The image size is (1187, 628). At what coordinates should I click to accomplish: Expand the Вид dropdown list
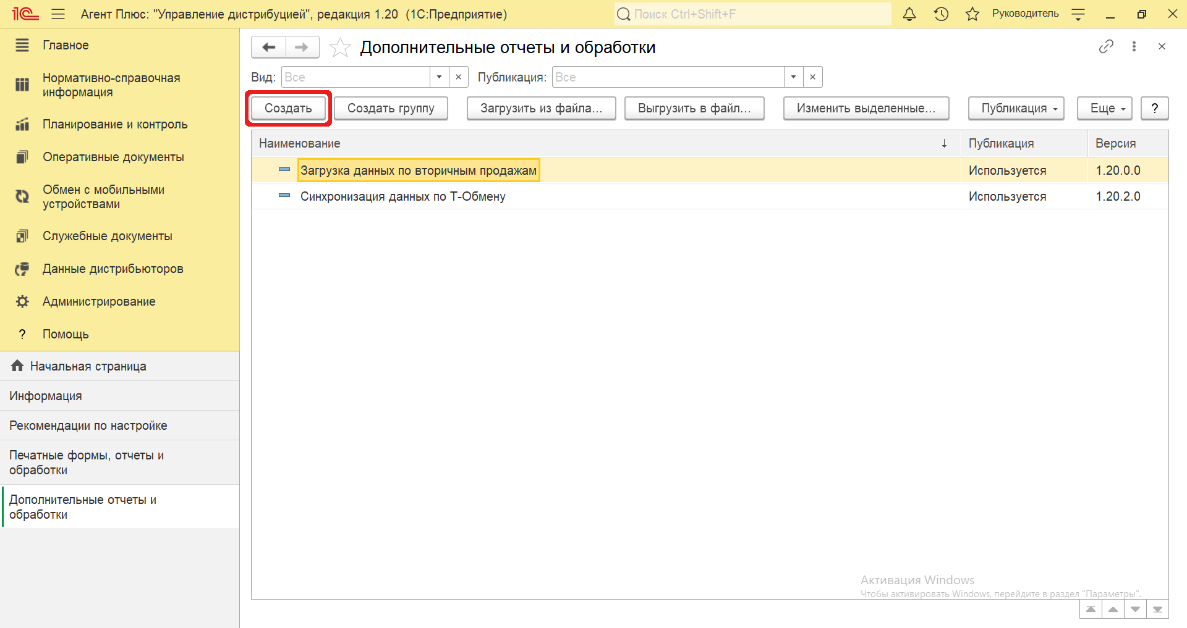tap(439, 77)
